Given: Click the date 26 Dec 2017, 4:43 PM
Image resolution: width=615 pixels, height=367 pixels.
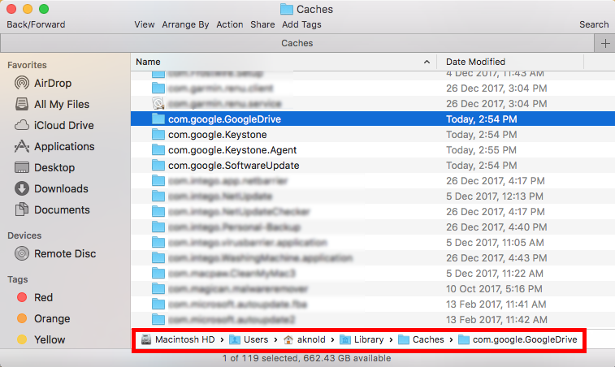Looking at the screenshot, I should (496, 258).
